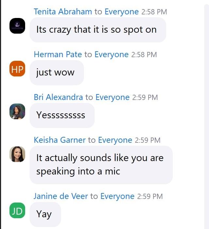This screenshot has height=229, width=209.
Task: Click 'Everyone' recipient in Herman Pate's header
Action: [x=111, y=54]
